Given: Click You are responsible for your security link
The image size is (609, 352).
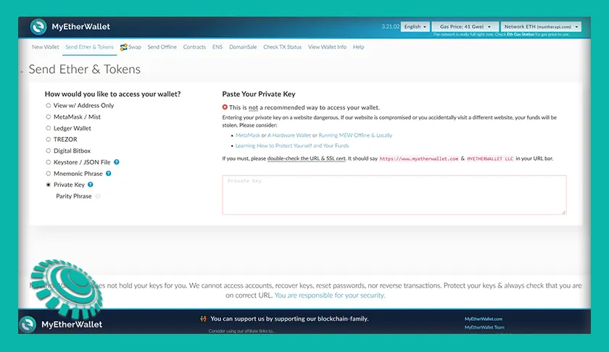Looking at the screenshot, I should [x=330, y=296].
